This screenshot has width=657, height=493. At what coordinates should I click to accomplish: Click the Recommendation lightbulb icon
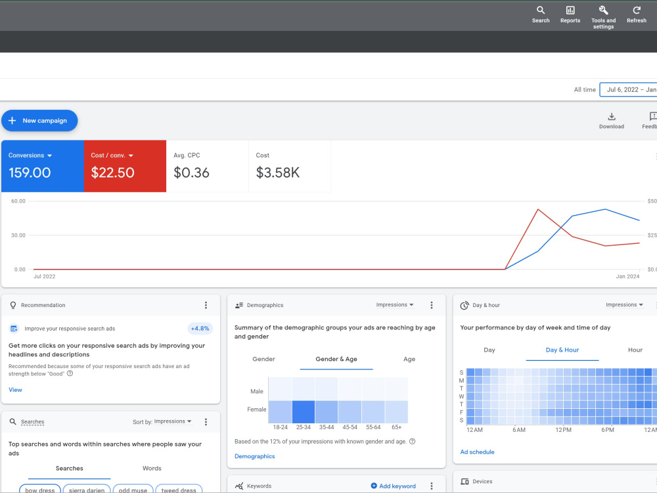tap(13, 305)
